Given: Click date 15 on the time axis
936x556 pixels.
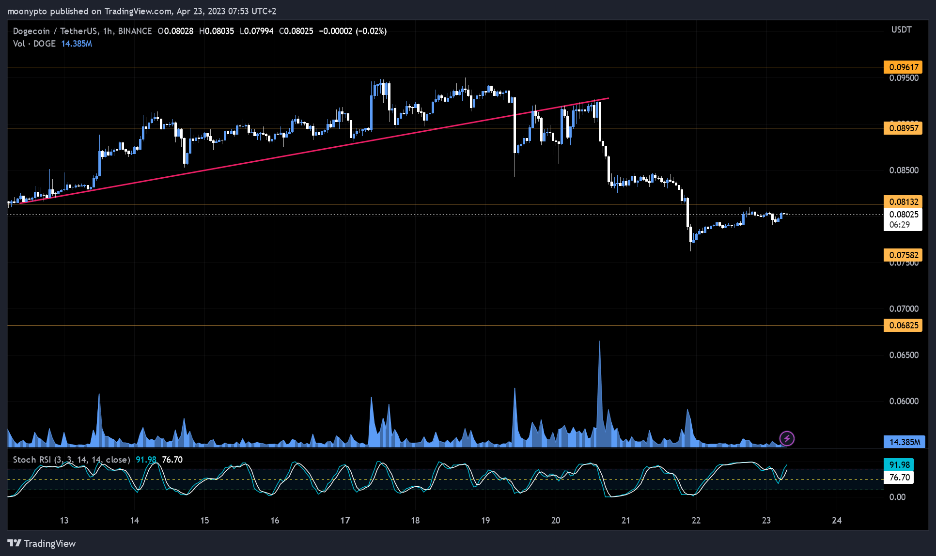Looking at the screenshot, I should [x=204, y=521].
